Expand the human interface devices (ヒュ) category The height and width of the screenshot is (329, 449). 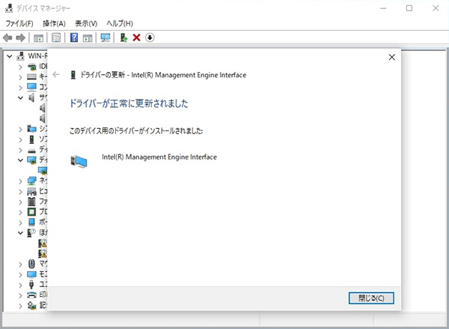(20, 192)
